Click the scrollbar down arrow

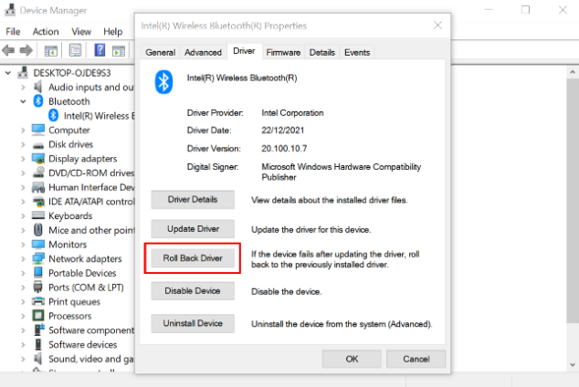pyautogui.click(x=573, y=365)
